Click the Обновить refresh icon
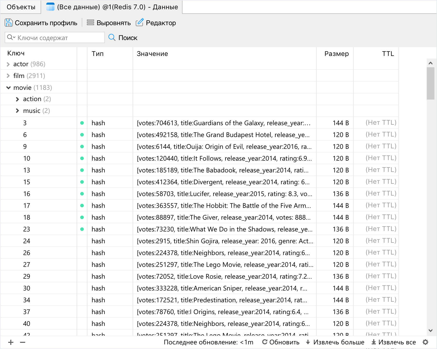 coord(265,342)
